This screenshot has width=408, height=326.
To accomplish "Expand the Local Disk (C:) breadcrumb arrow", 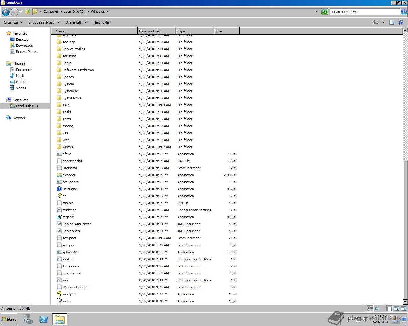I will [x=88, y=11].
